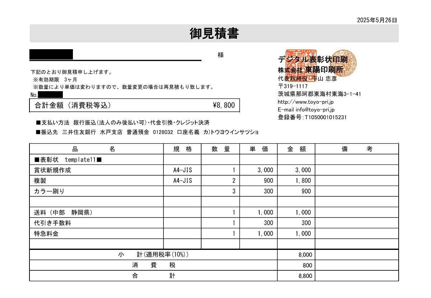The width and height of the screenshot is (431, 298).
Task: Click the 数量により単価は変わります note
Action: 124,87
